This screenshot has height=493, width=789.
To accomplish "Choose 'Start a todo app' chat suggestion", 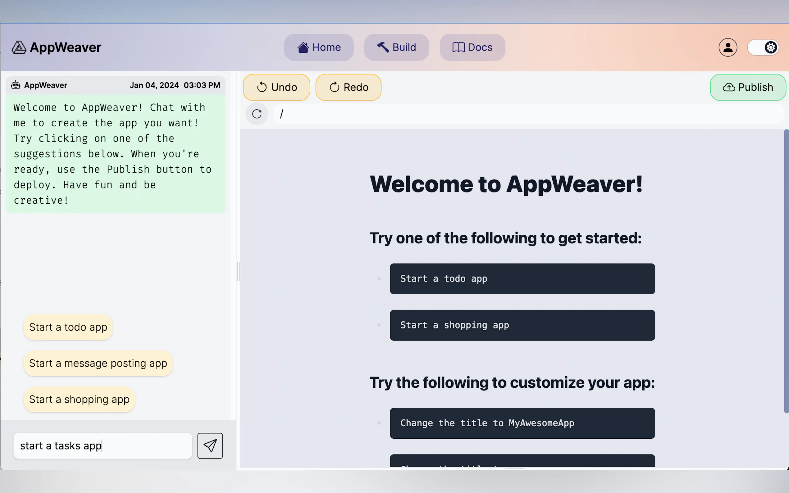I will [x=68, y=327].
